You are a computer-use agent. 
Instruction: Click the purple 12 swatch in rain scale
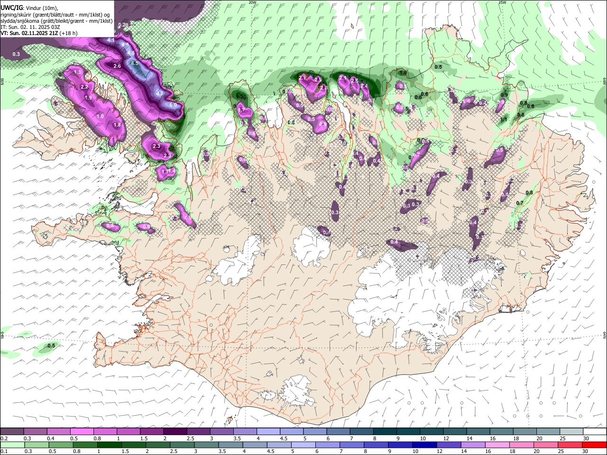tap(448, 445)
